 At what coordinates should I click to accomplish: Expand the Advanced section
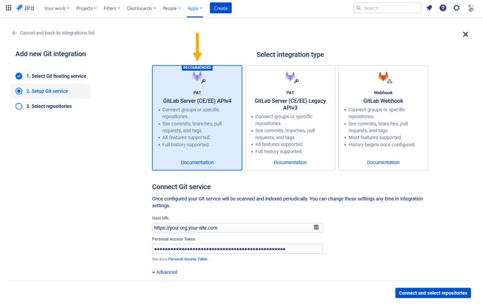[165, 272]
